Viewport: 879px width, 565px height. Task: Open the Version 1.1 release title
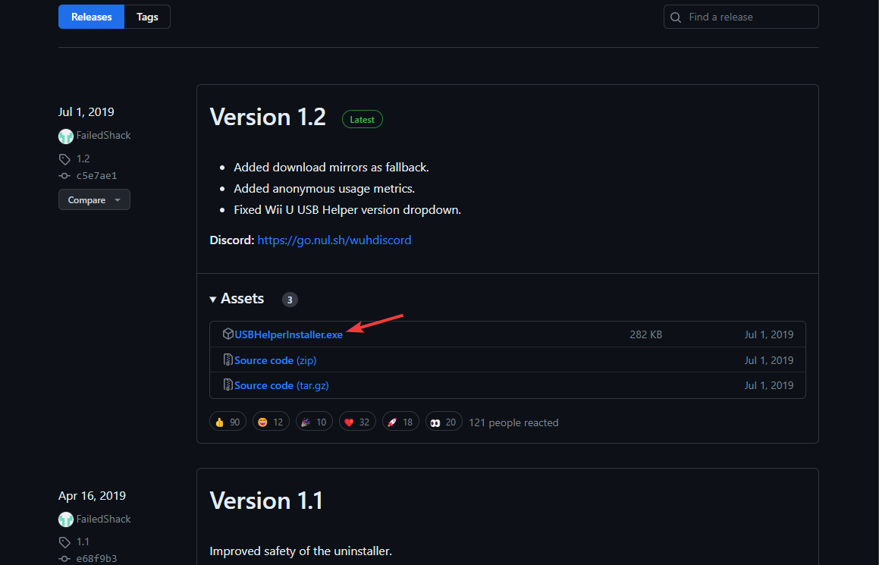(x=266, y=501)
